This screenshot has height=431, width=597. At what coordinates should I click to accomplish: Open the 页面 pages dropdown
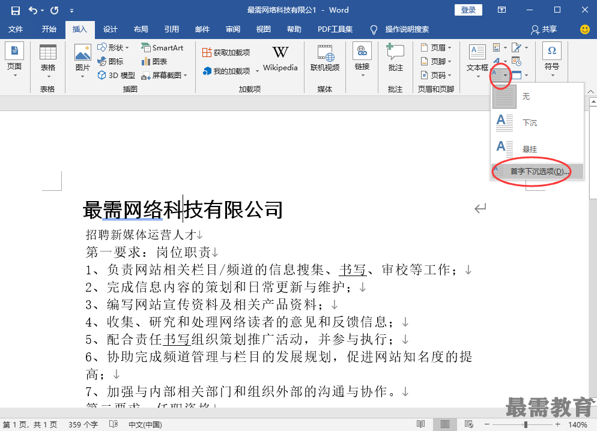point(14,60)
